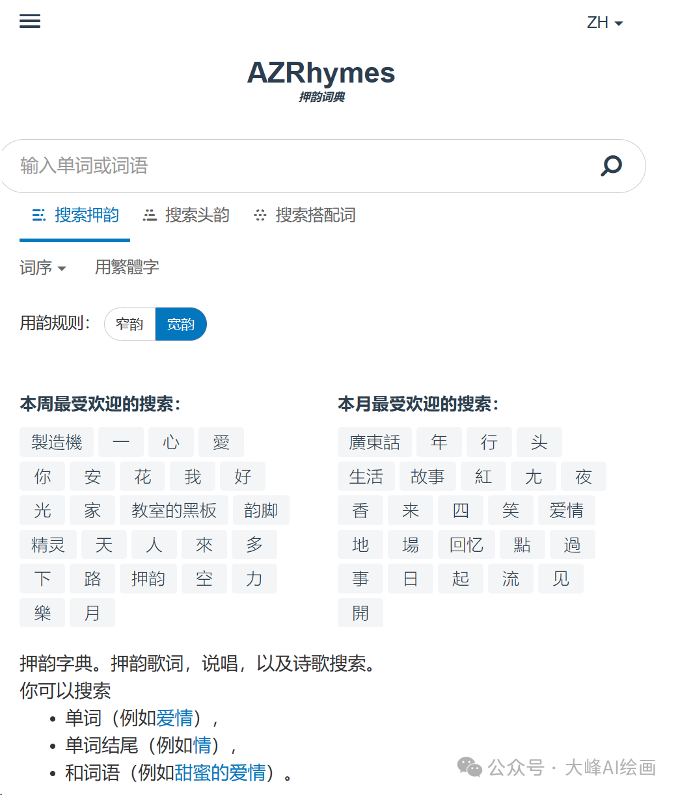The image size is (678, 795).
Task: Click weekly search tag 光
Action: pyautogui.click(x=42, y=510)
